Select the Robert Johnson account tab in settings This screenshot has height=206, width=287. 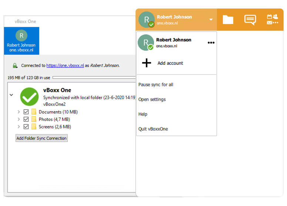point(21,41)
